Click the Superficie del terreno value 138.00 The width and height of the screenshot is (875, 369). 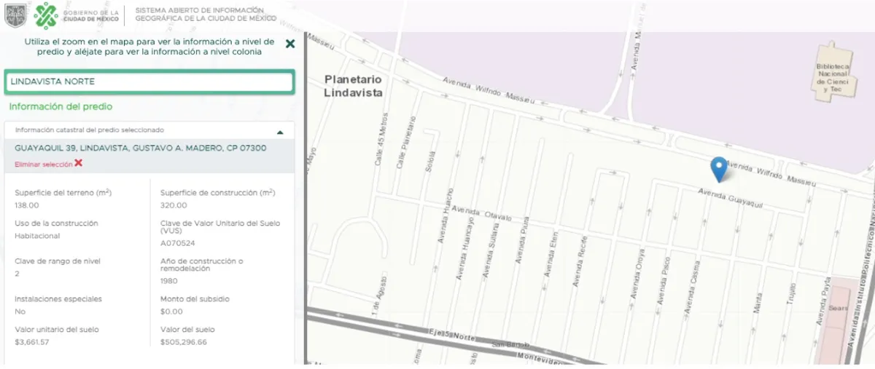click(x=28, y=205)
